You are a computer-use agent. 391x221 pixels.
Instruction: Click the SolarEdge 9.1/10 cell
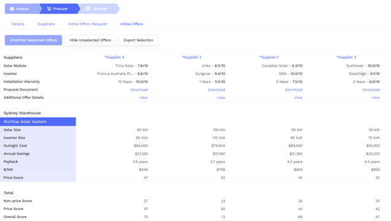point(364,73)
